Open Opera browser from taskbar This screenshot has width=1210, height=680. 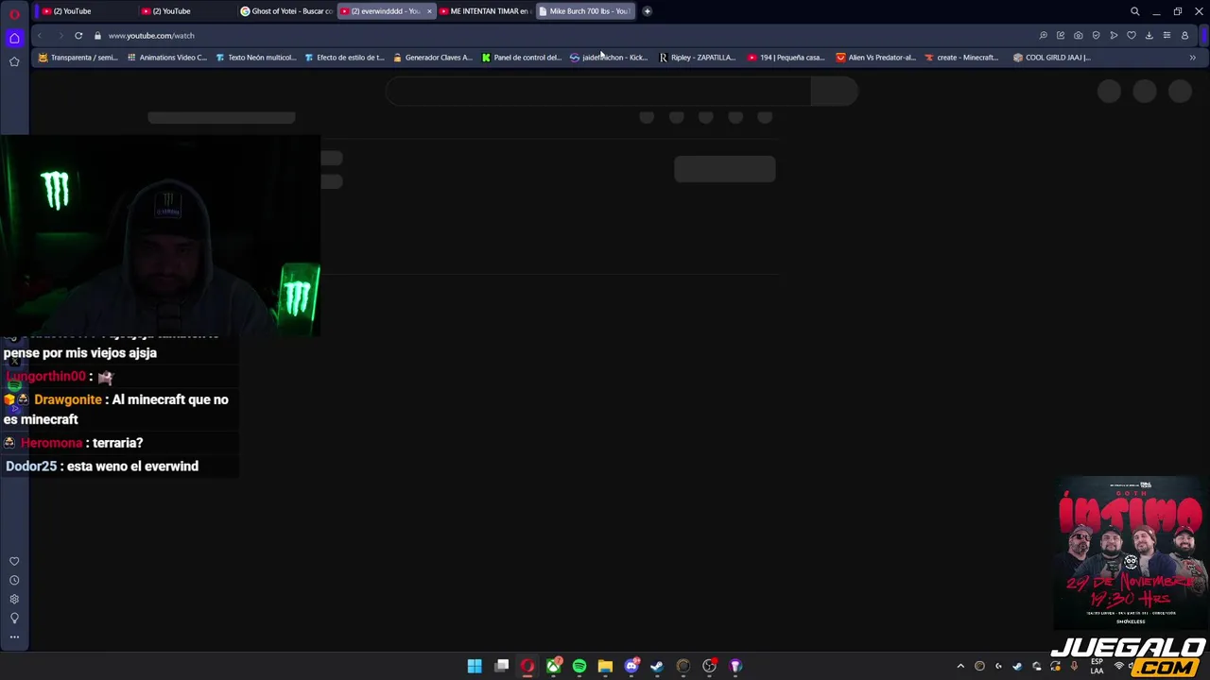click(527, 666)
